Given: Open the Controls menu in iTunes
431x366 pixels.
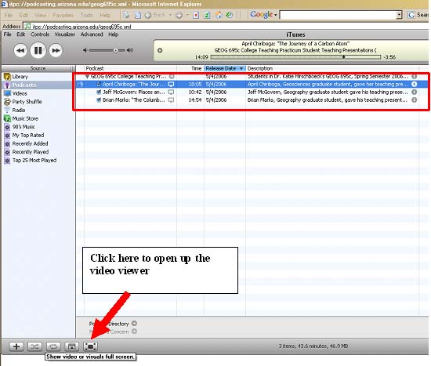Looking at the screenshot, I should [40, 34].
